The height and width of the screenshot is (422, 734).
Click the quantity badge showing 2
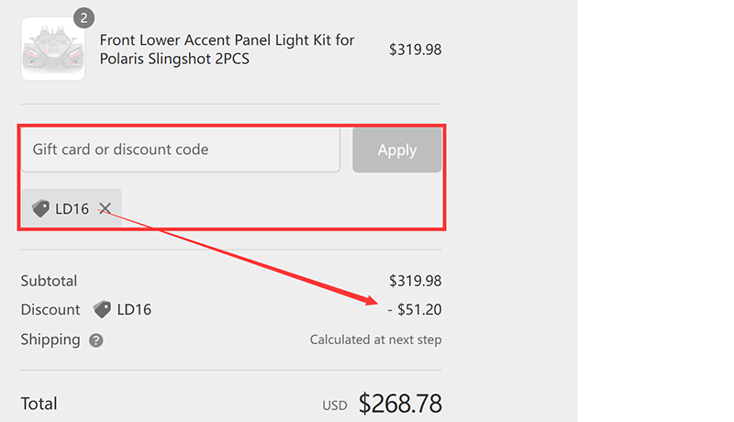[x=83, y=17]
